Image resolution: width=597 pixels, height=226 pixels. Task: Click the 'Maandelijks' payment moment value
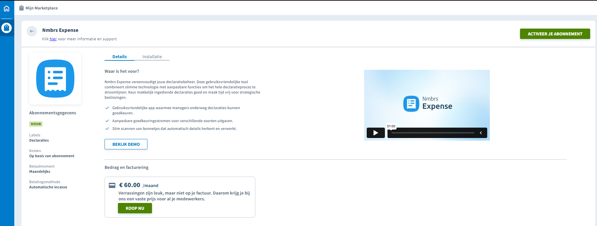click(40, 171)
